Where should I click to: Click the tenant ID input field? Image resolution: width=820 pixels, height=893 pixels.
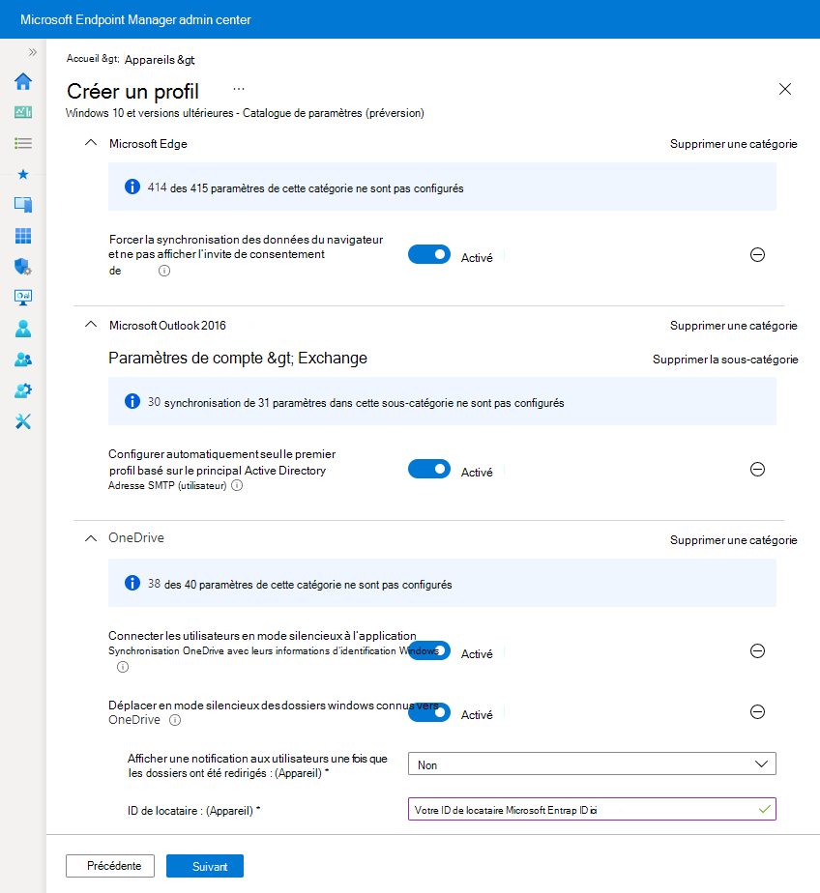click(x=592, y=808)
